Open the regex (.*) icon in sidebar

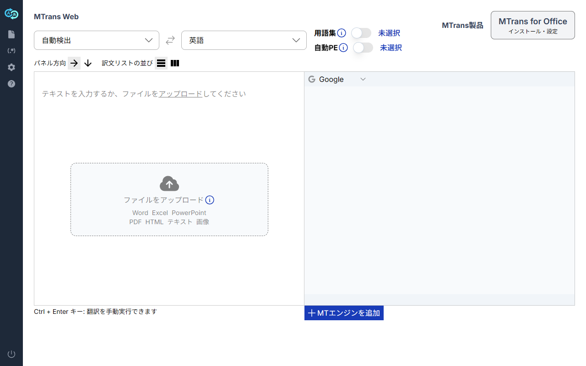coord(11,51)
